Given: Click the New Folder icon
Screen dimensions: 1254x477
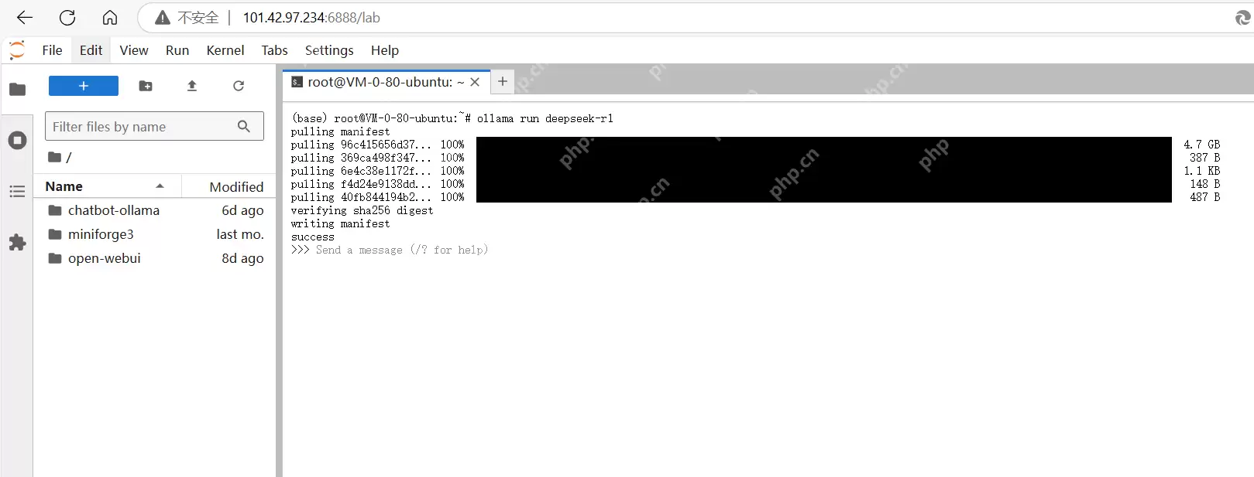Looking at the screenshot, I should 146,86.
